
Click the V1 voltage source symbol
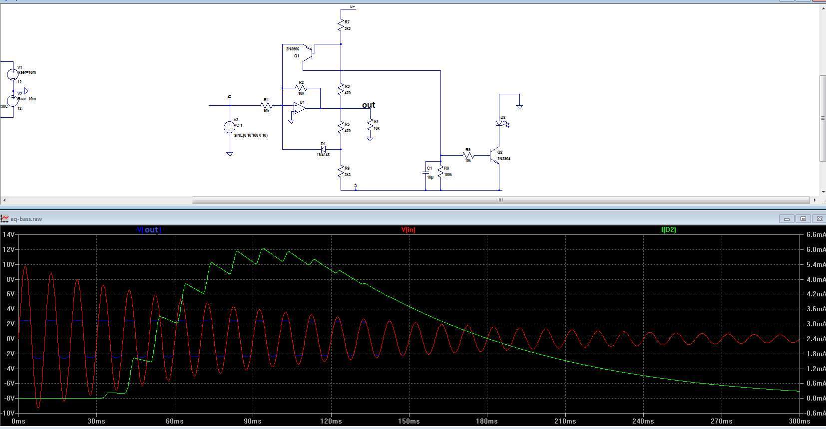[12, 74]
